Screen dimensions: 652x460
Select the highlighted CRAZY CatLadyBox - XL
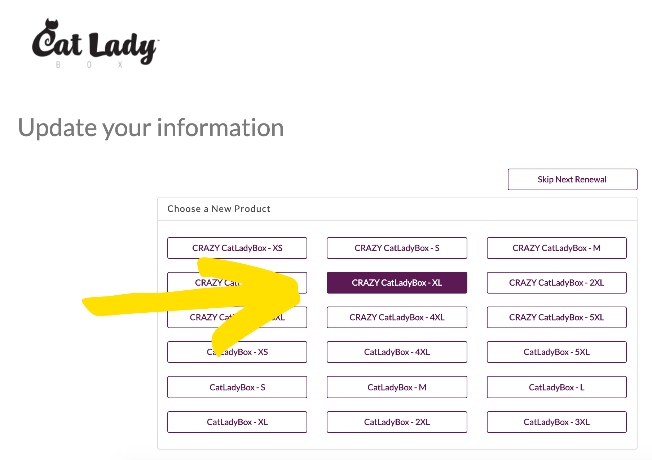397,283
